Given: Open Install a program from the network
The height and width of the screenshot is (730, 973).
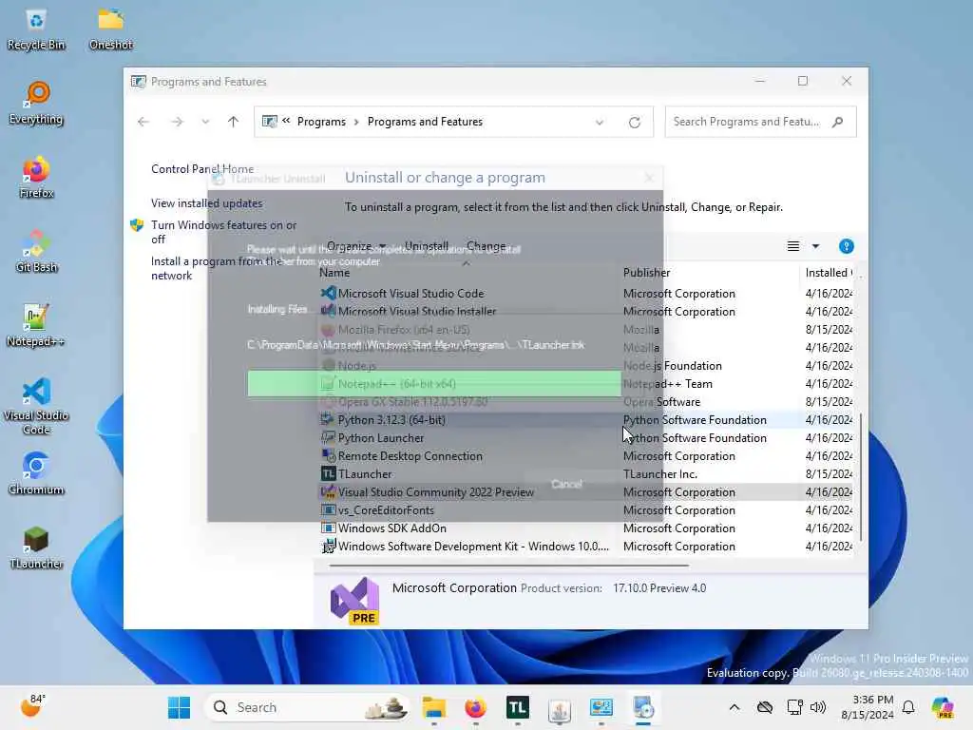Looking at the screenshot, I should (x=217, y=268).
